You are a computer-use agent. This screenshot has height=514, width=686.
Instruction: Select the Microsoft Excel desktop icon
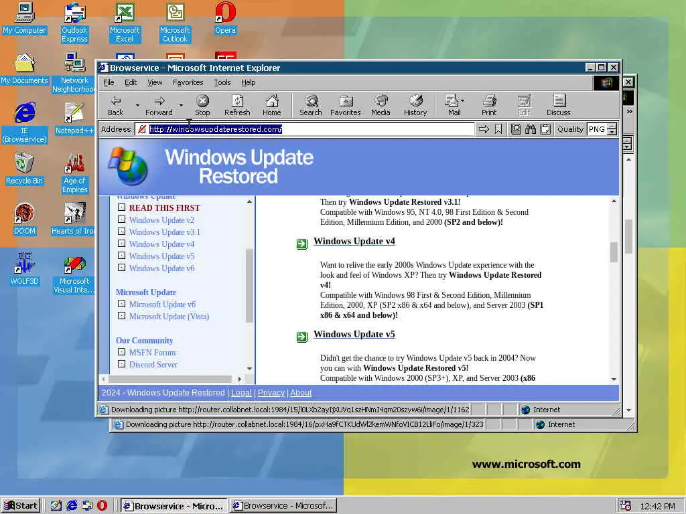125,23
